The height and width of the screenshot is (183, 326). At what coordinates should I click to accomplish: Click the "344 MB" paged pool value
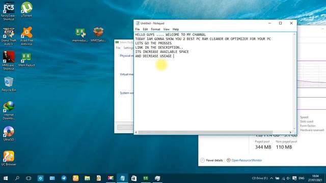[x=263, y=147]
